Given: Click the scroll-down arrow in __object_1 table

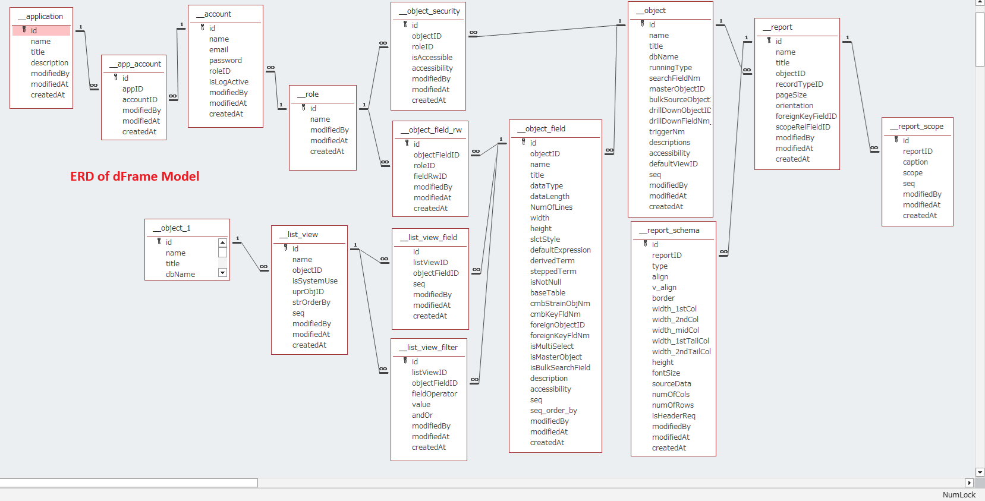Looking at the screenshot, I should 222,273.
